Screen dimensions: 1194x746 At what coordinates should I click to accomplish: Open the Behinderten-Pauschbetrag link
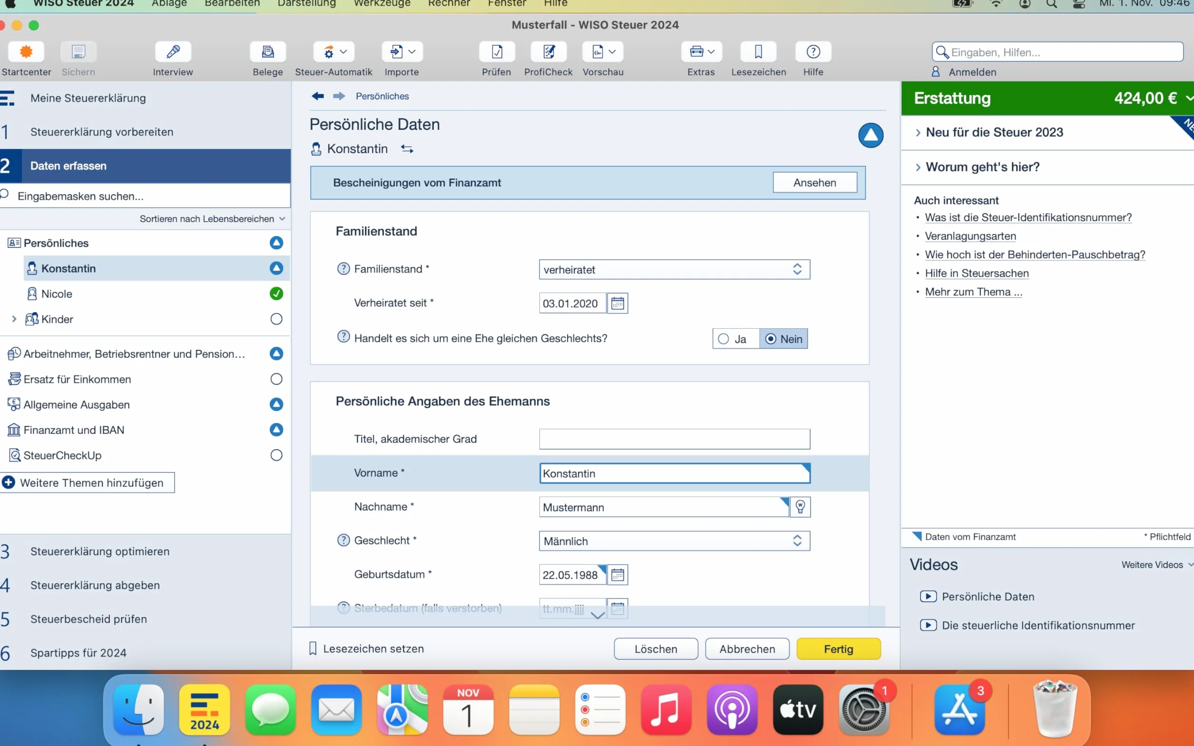[1035, 255]
